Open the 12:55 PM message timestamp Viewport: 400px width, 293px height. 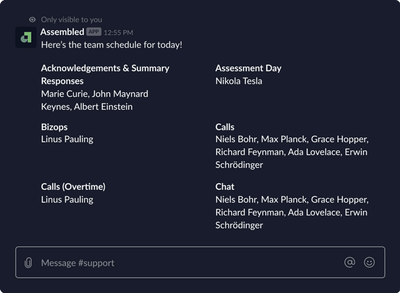pos(118,32)
